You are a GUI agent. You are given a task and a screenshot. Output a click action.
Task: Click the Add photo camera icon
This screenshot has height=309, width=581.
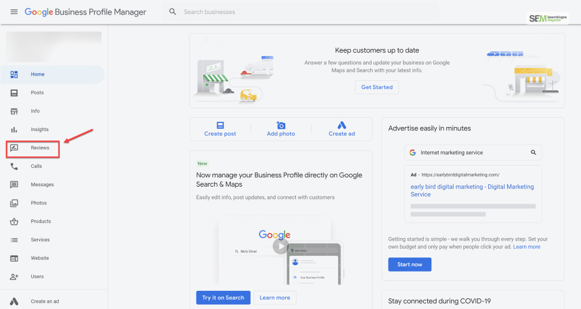tap(281, 125)
